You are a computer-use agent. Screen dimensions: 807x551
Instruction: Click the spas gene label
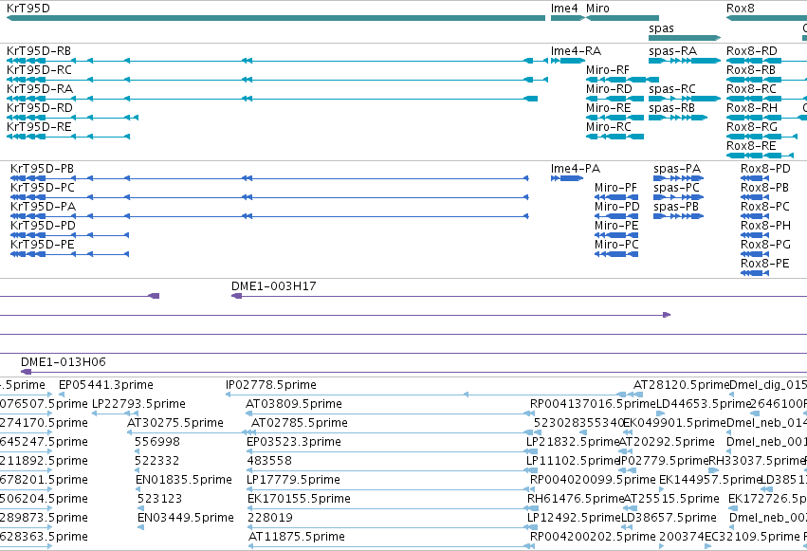point(661,28)
